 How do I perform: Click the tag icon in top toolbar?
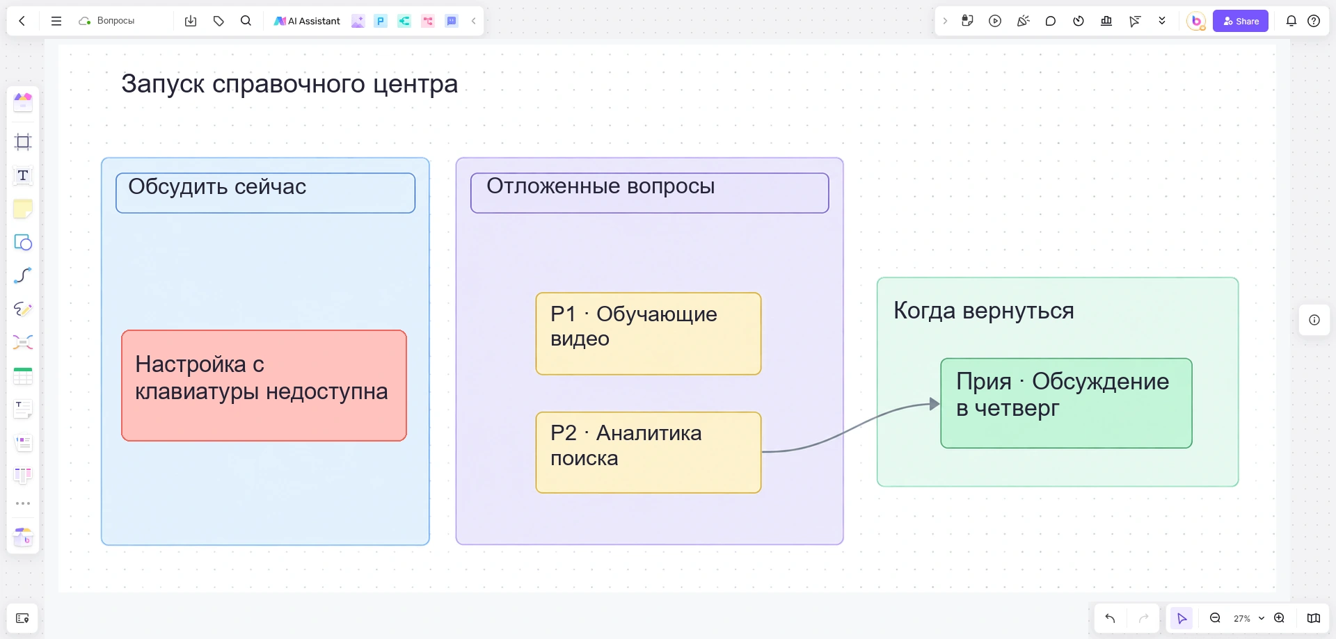pos(218,21)
